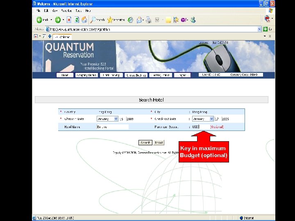Click the Reset button below form
Screen dimensions: 295x221
pos(159,143)
